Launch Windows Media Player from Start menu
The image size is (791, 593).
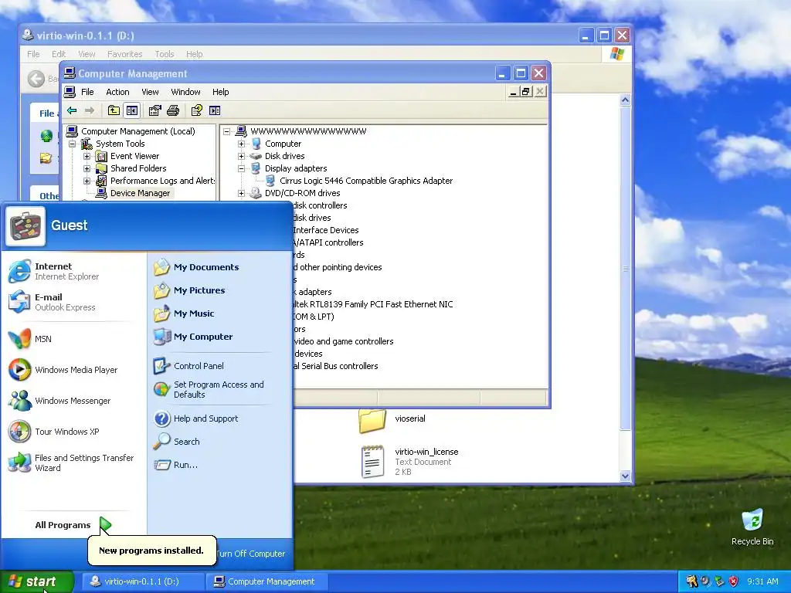[x=71, y=370]
